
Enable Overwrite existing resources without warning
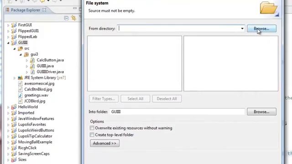(x=92, y=128)
